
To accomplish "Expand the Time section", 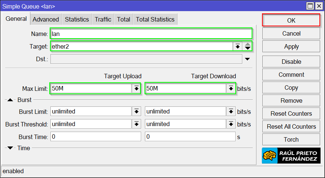I will [x=10, y=148].
